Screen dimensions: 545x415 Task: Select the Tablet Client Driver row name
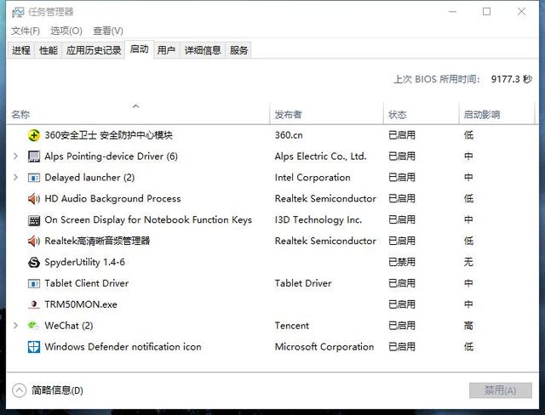pyautogui.click(x=87, y=283)
